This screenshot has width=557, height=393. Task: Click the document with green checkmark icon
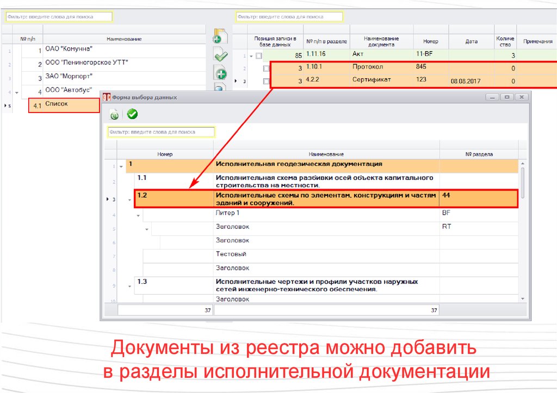point(220,54)
